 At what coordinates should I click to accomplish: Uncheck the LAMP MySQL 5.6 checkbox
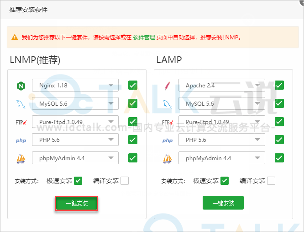279,103
